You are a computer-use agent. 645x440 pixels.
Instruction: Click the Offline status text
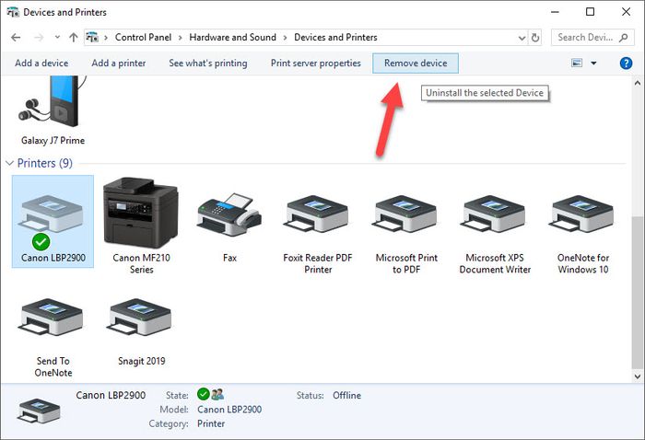346,395
